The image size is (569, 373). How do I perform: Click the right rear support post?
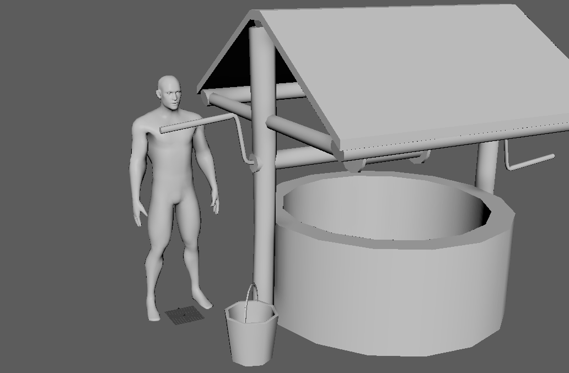click(x=486, y=165)
